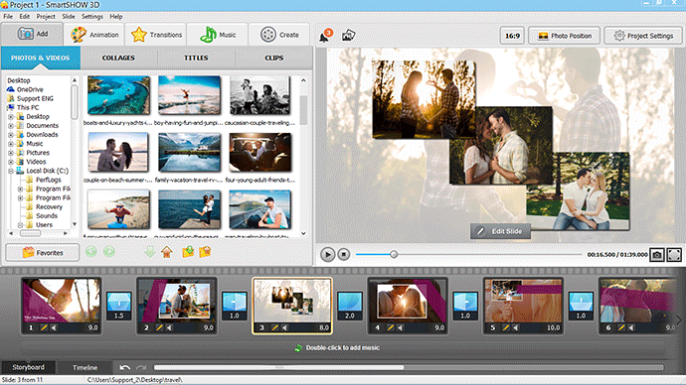Screen dimensions: 686x385
Task: Collapse the Local Disk (C:) node
Action: coord(11,171)
